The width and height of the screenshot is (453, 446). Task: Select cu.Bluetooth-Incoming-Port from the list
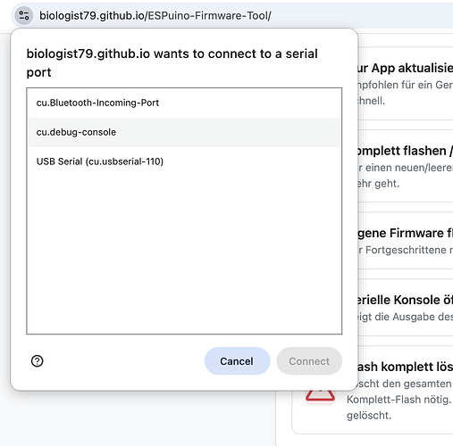point(184,103)
